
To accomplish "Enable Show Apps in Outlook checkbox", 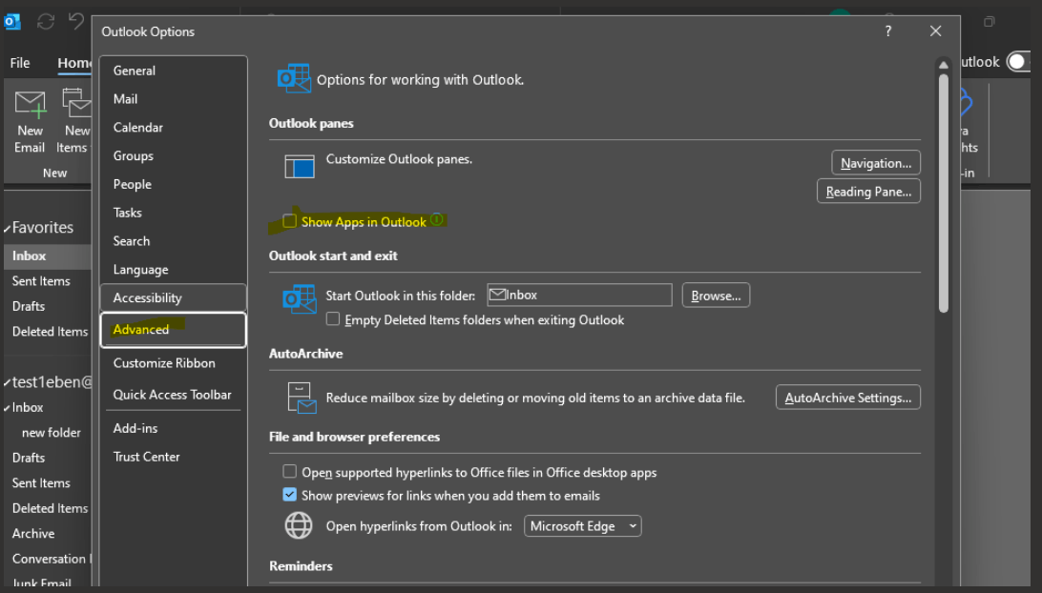I will tap(289, 220).
